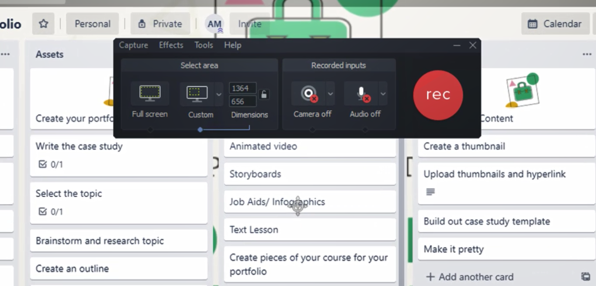The height and width of the screenshot is (286, 596).
Task: Open Upload thumbnails and hyperlink card
Action: coord(506,183)
